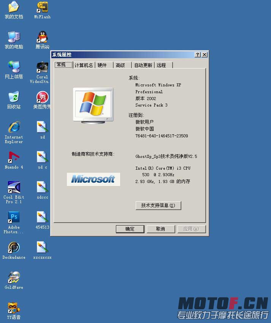Viewport: 271px width, 323px height.
Task: Click the 版本 2002 text
Action: tap(146, 99)
